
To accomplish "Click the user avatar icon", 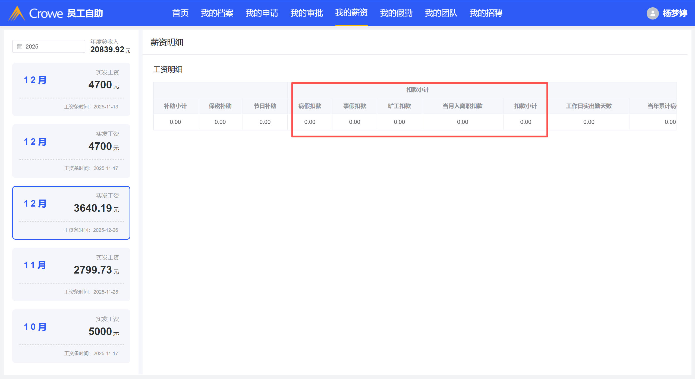I will (x=652, y=13).
